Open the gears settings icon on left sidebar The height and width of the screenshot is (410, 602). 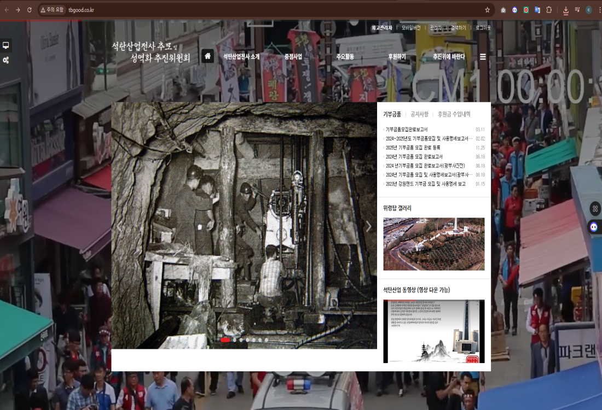6,60
